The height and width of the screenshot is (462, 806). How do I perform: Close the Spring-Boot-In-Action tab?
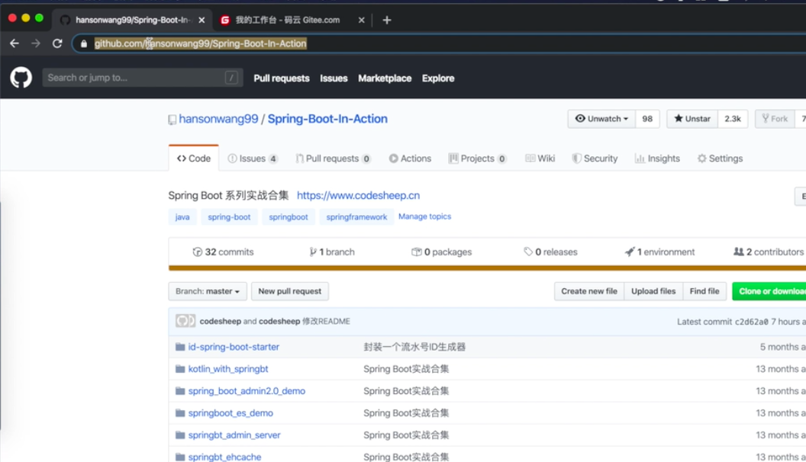[x=201, y=20]
